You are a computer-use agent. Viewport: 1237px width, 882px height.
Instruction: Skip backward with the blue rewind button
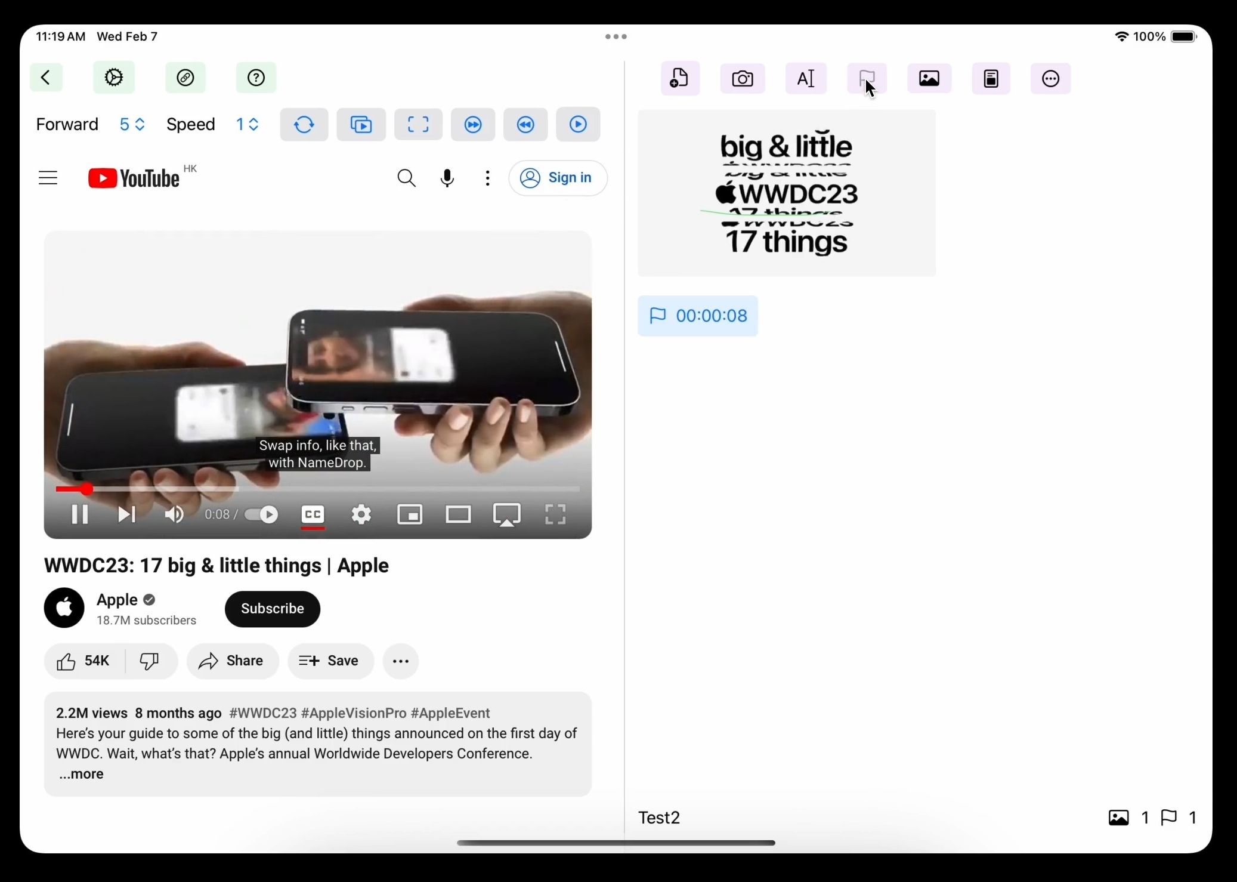tap(525, 125)
